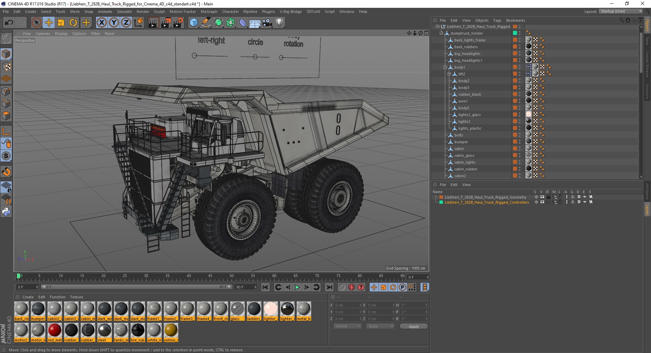This screenshot has width=651, height=353.
Task: Open the spline pen tools
Action: pyautogui.click(x=206, y=23)
